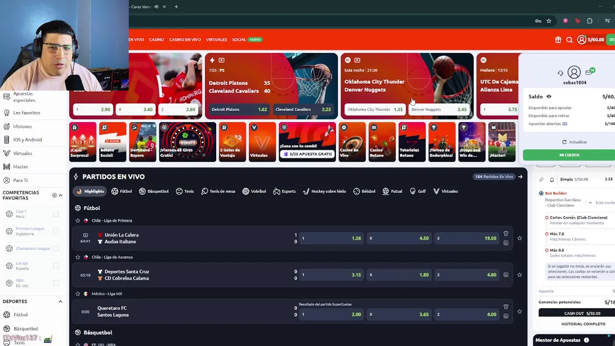The image size is (615, 346).
Task: Select the Virtuales live tab
Action: pyautogui.click(x=445, y=191)
